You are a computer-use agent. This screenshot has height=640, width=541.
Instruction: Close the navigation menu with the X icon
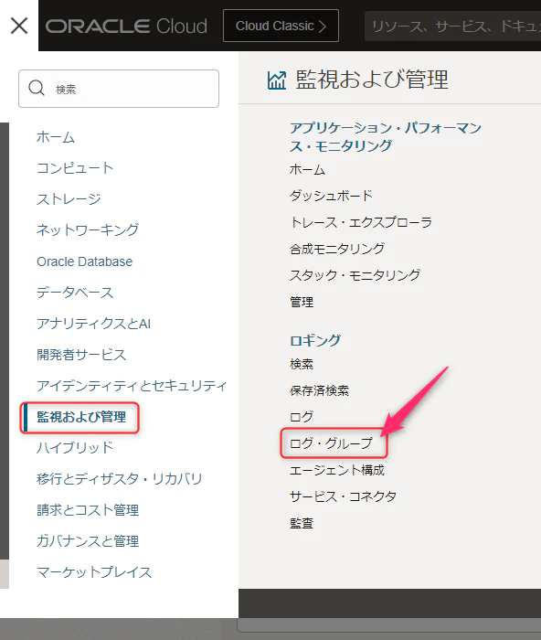click(x=19, y=26)
